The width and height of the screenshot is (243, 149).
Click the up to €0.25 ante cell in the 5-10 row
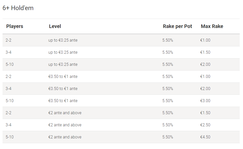[x=63, y=64]
